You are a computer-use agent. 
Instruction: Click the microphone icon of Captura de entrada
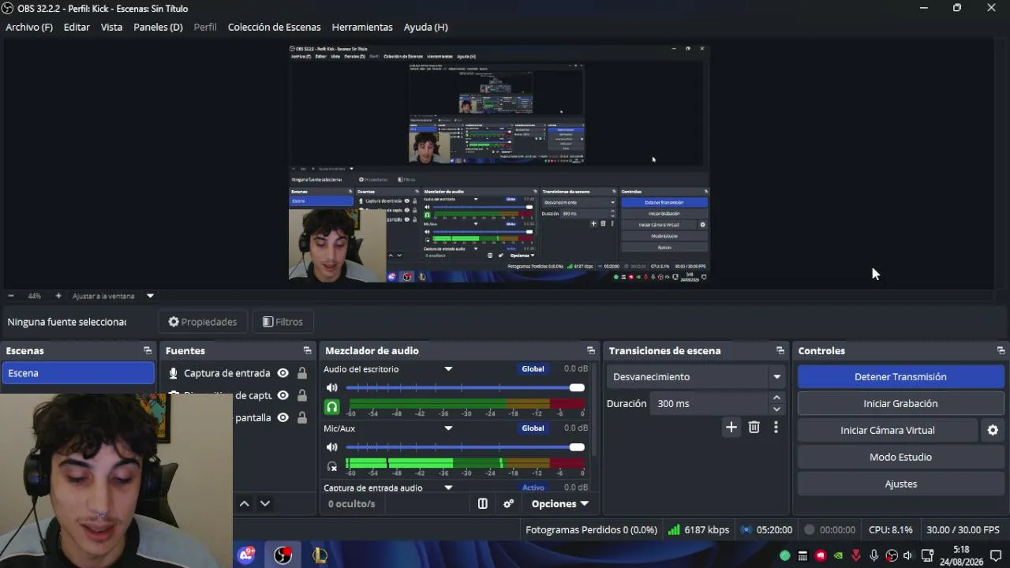coord(174,373)
